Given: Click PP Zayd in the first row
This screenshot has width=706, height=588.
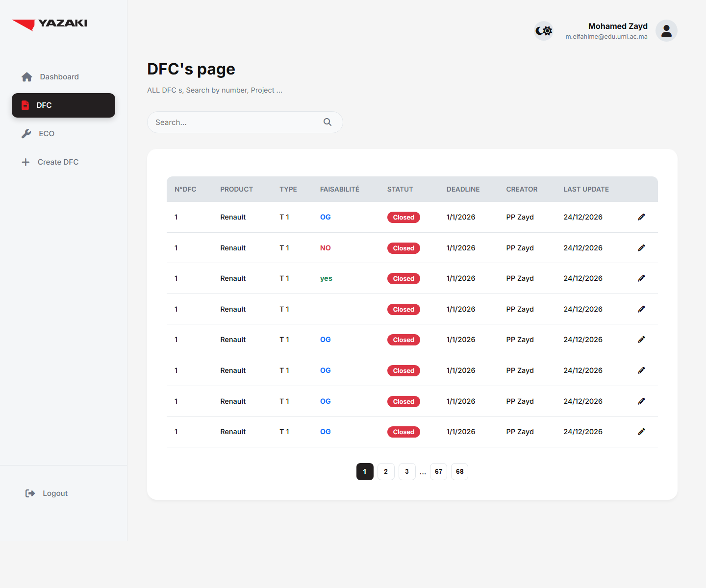Looking at the screenshot, I should (x=520, y=217).
